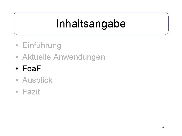Click the "Inhaltsangabe" title text
182x136 pixels.
pyautogui.click(x=91, y=24)
